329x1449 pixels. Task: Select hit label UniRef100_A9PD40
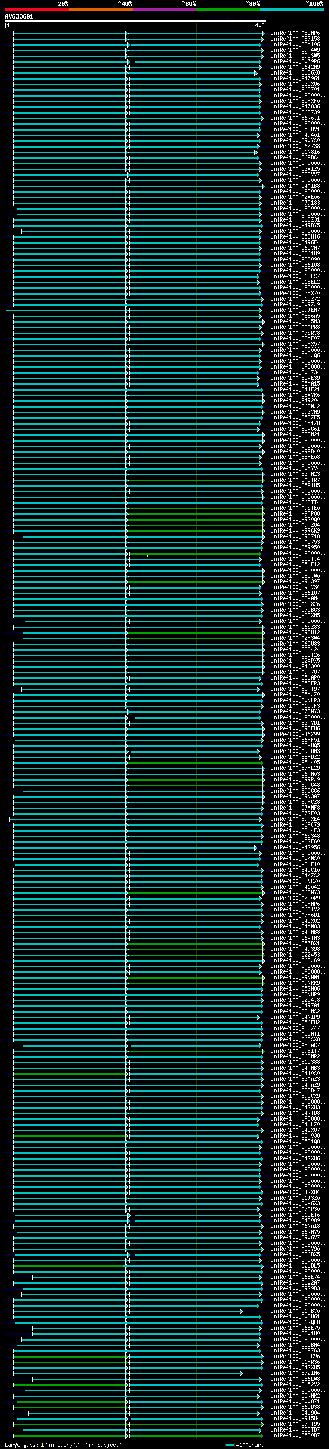[x=295, y=452]
